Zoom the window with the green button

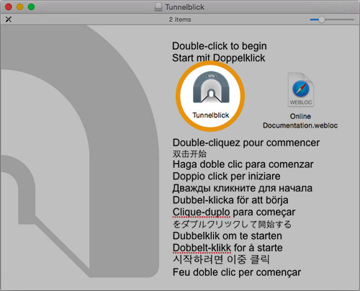pyautogui.click(x=31, y=7)
